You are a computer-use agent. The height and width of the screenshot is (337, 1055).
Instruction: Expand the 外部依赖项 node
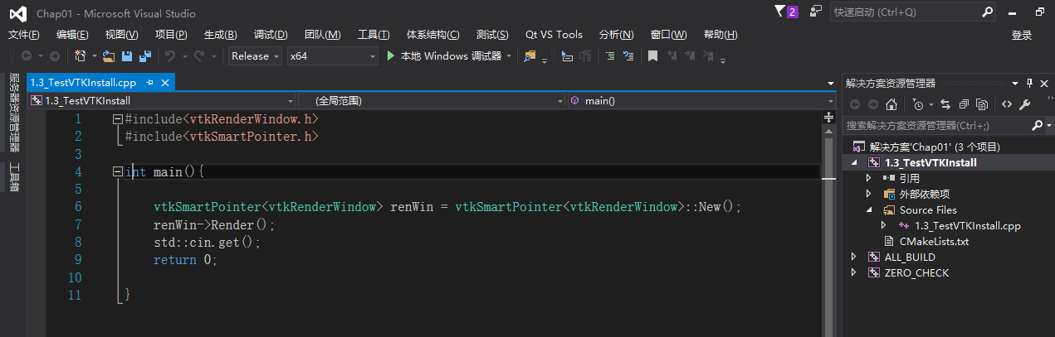pyautogui.click(x=869, y=194)
